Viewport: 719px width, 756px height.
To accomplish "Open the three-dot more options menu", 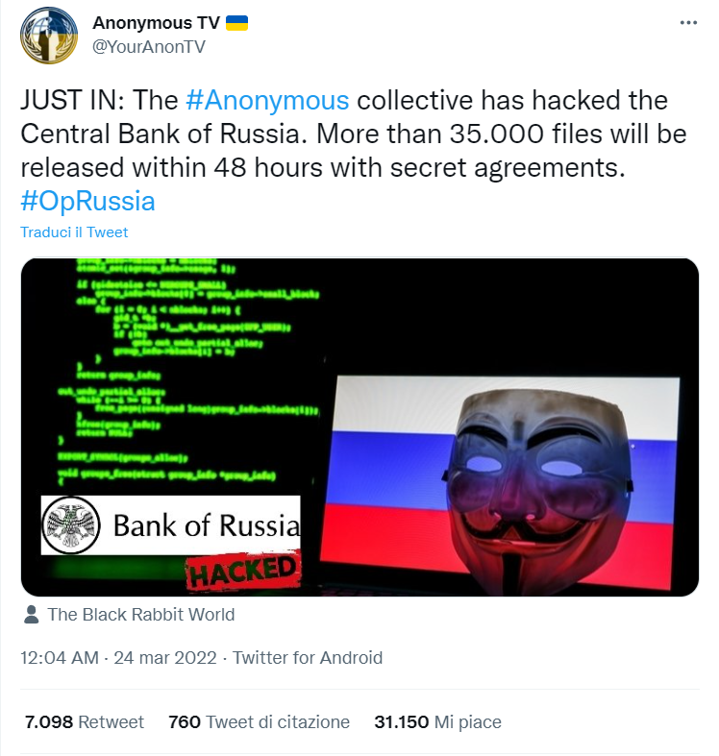I will coord(688,23).
